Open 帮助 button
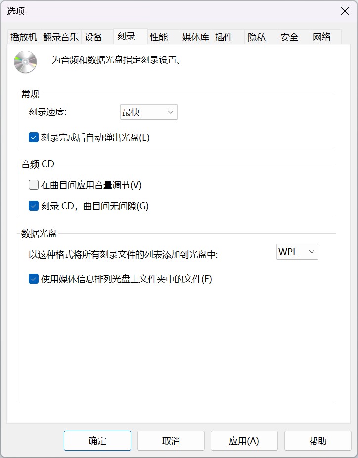Screen dimensions: 358x458 318,441
